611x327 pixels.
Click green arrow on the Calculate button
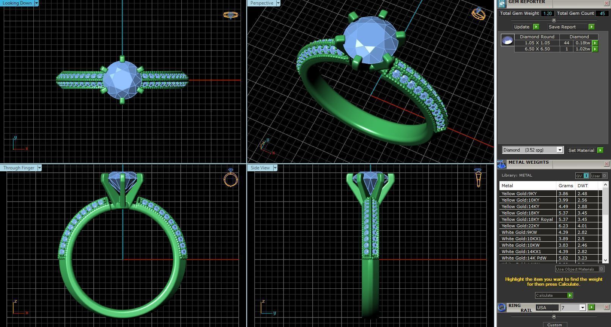point(570,296)
